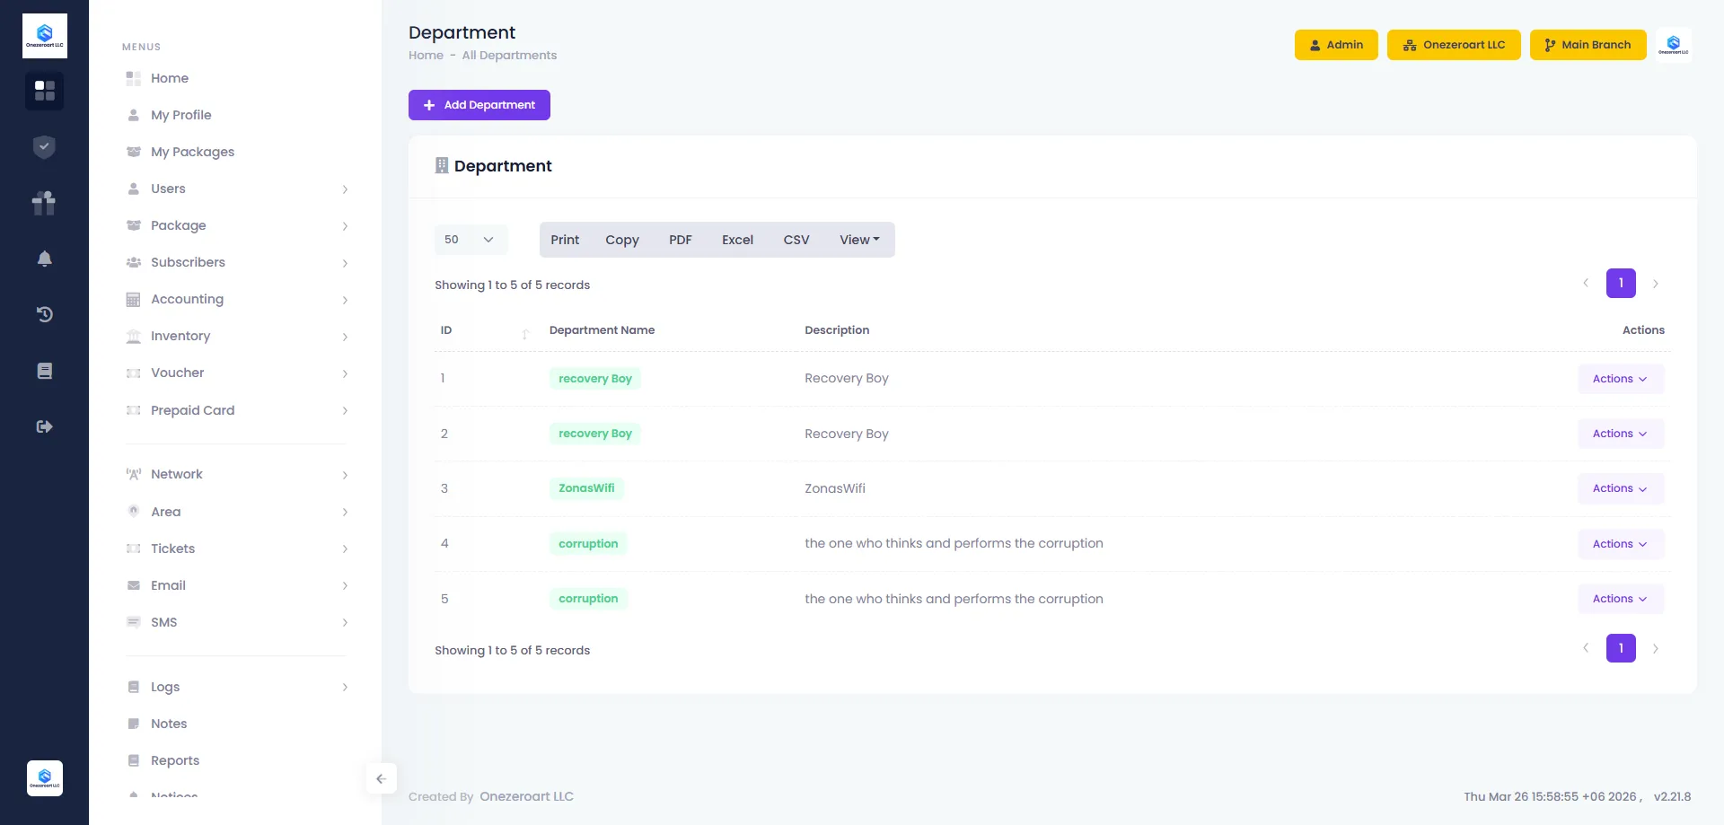This screenshot has height=825, width=1724.
Task: Click the Main Branch yellow button
Action: 1588,45
